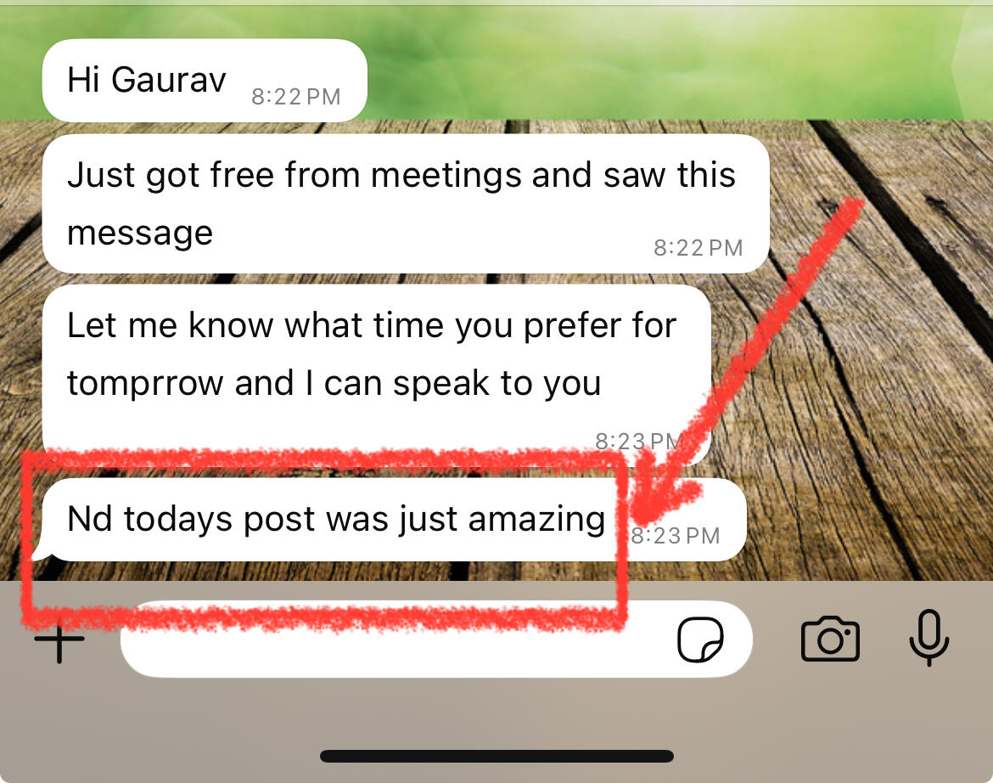Click the red arrow annotation head
Image resolution: width=993 pixels, height=783 pixels.
tap(664, 494)
